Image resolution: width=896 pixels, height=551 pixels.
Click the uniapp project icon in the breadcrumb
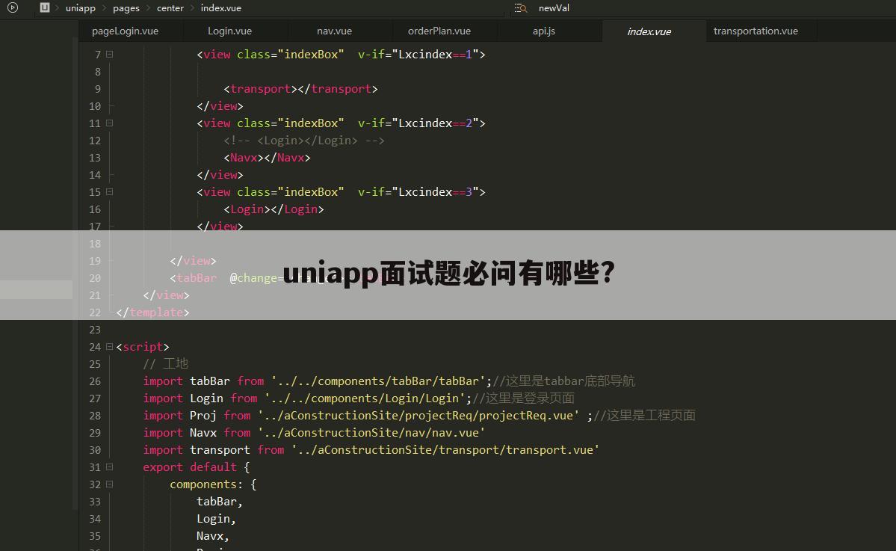pyautogui.click(x=46, y=7)
